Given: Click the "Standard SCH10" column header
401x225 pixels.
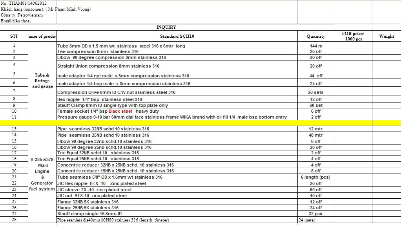Looking at the screenshot, I should (177, 36).
